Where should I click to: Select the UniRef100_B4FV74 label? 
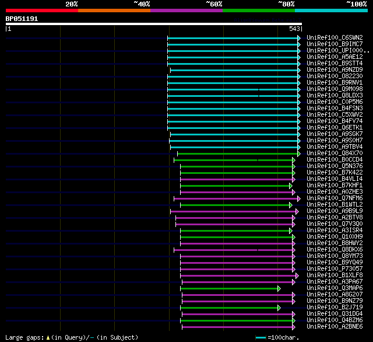(x=335, y=121)
